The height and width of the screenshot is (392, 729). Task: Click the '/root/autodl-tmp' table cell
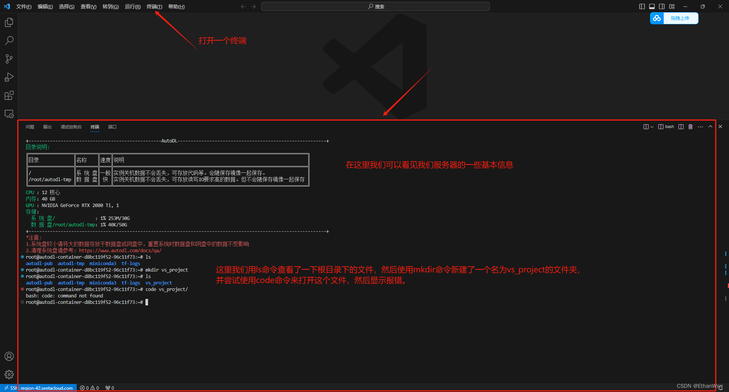click(50, 180)
